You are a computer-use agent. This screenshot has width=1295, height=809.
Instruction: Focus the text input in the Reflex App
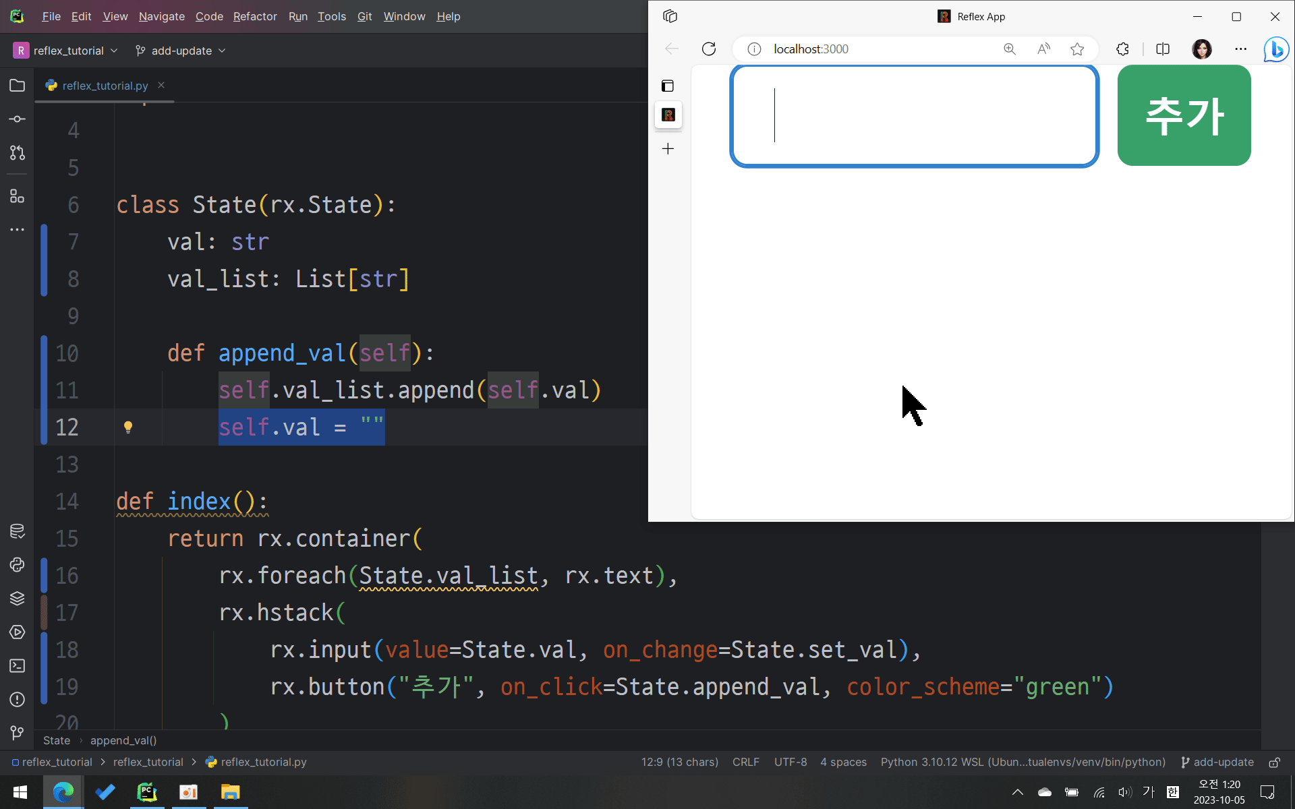tap(914, 115)
